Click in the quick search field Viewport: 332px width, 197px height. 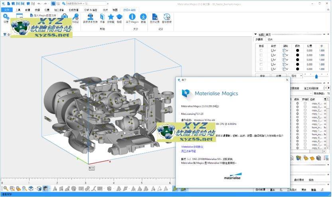point(86,4)
